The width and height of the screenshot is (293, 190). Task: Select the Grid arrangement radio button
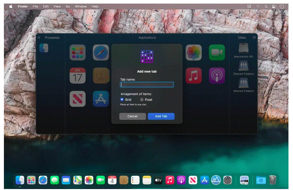point(122,100)
